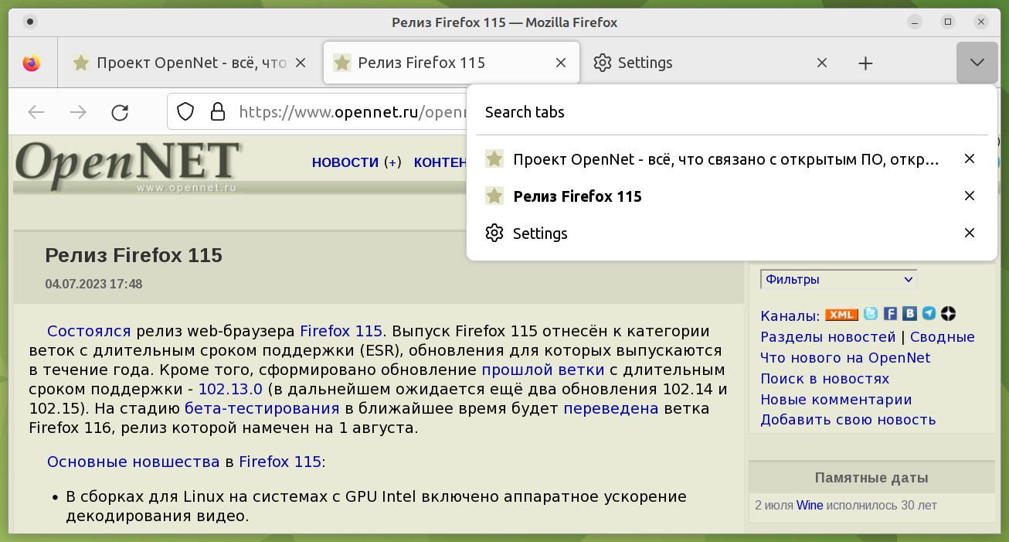Image resolution: width=1009 pixels, height=542 pixels.
Task: Follow the бета-тестирования link in the article
Action: pyautogui.click(x=262, y=408)
